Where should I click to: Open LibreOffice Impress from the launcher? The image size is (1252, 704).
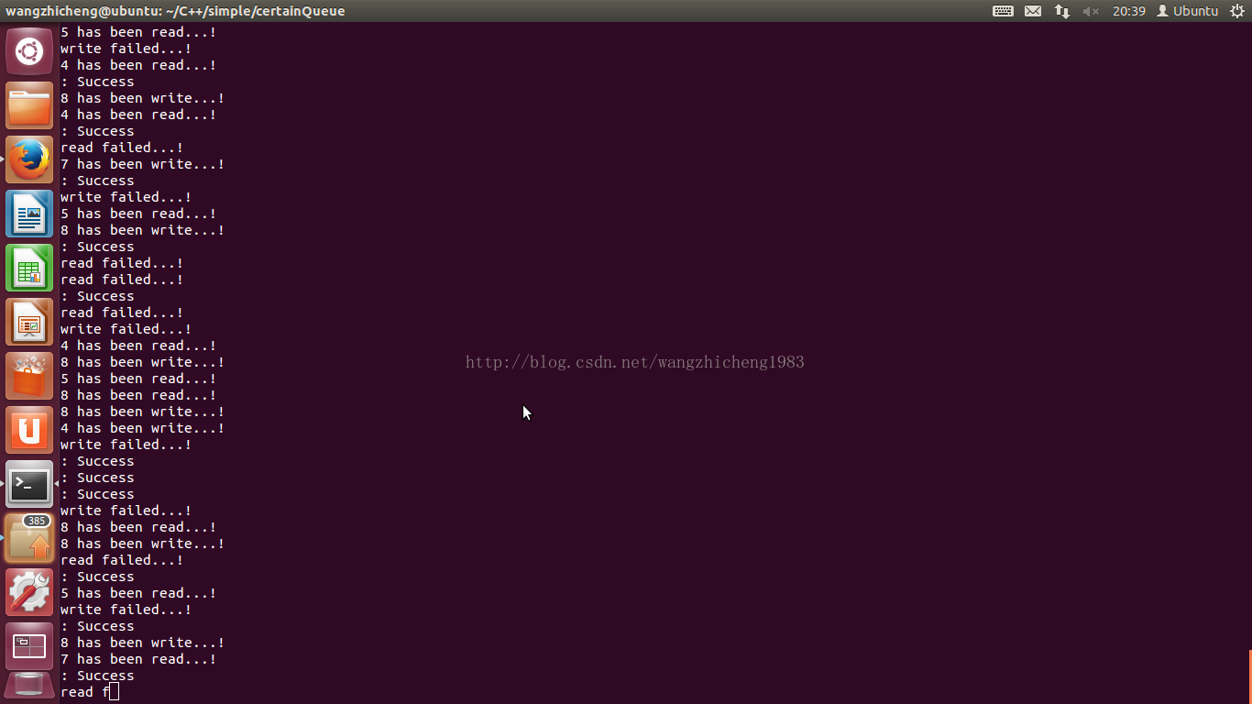(29, 322)
